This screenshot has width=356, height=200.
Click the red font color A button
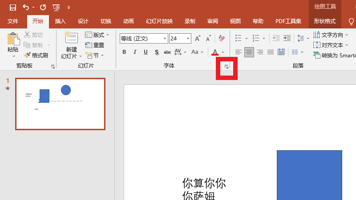click(x=215, y=52)
